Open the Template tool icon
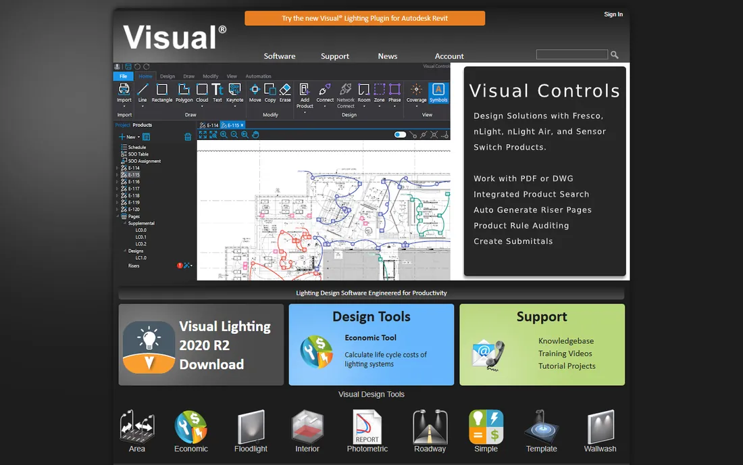743x465 pixels. tap(542, 426)
